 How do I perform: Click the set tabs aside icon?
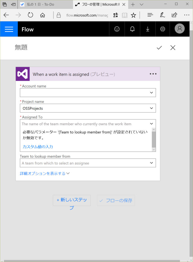(13, 5)
